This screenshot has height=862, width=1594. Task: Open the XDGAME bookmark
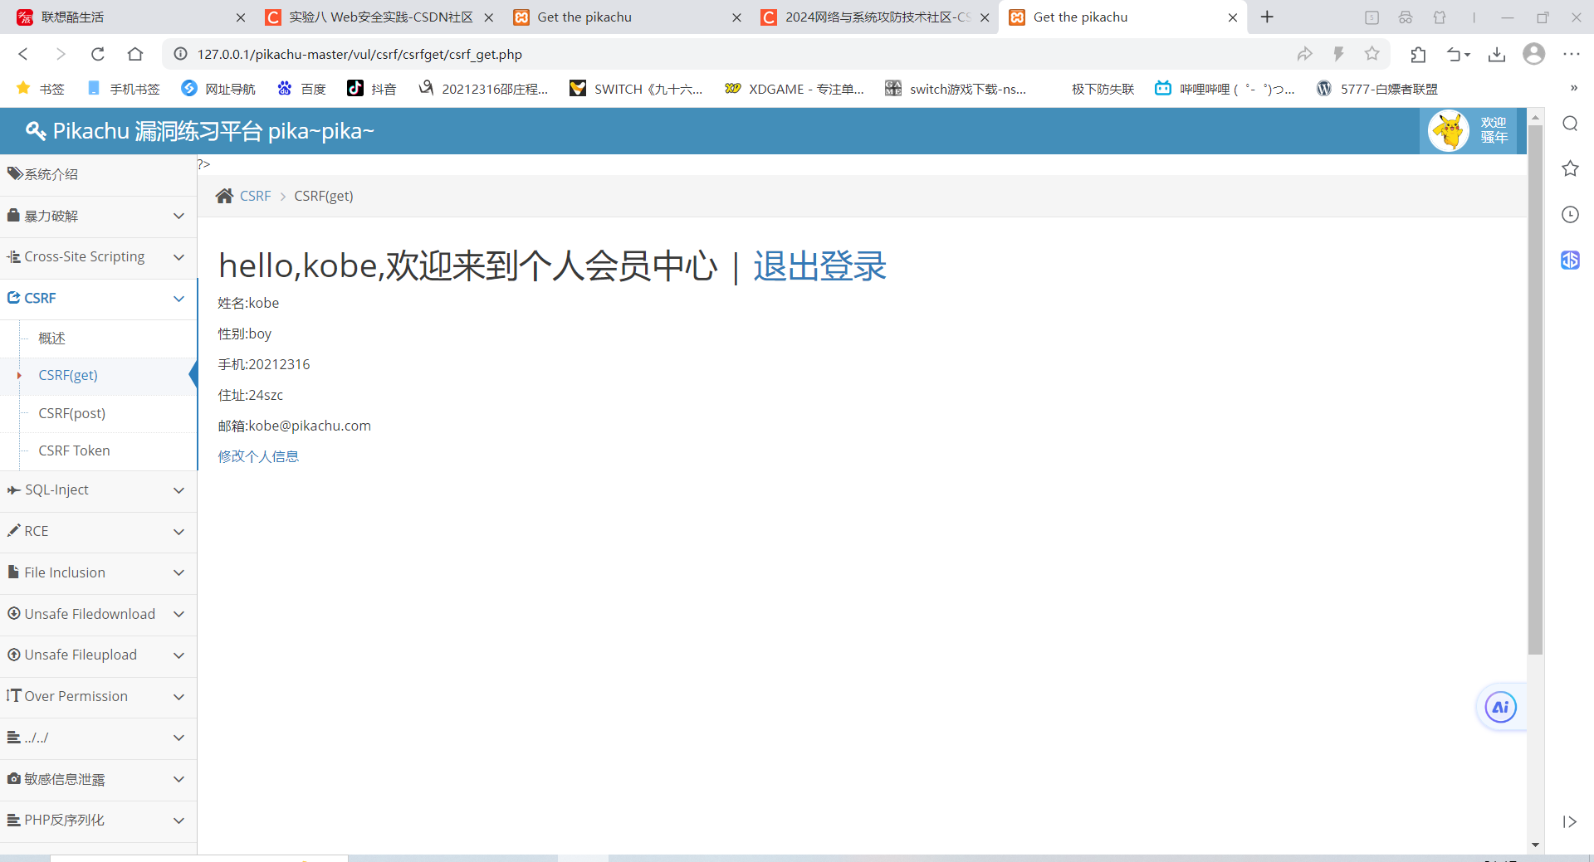pyautogui.click(x=795, y=89)
